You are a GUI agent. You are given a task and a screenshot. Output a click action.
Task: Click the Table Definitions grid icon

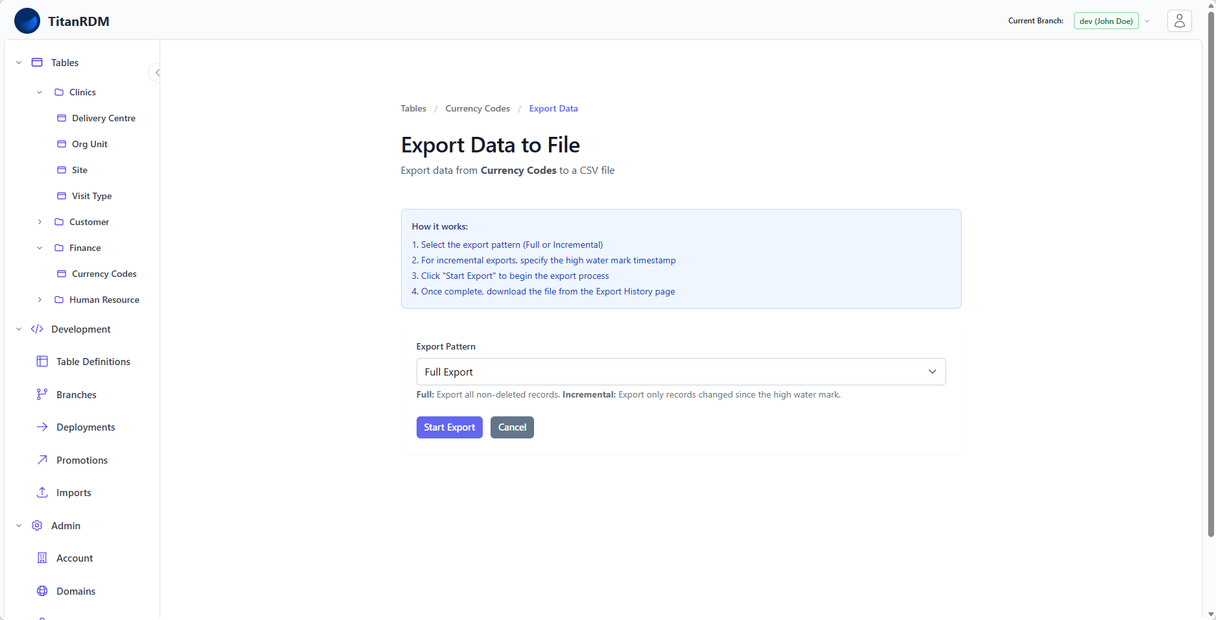42,361
